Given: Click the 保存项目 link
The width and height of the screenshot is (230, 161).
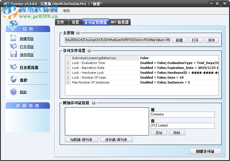Looking at the screenshot, I should point(27,55).
